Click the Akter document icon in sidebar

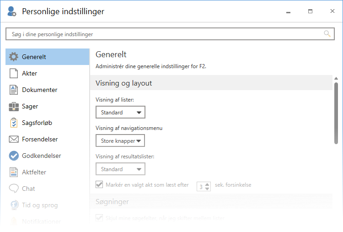(14, 73)
